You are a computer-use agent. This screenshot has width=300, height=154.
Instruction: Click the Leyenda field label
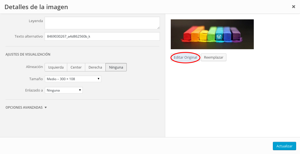coord(36,21)
